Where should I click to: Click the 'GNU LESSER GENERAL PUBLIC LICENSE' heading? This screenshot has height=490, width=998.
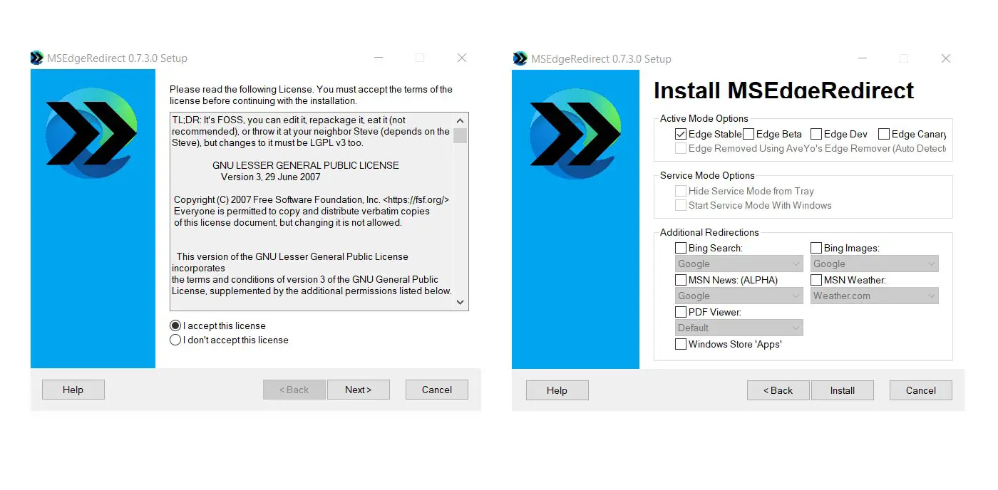[305, 165]
